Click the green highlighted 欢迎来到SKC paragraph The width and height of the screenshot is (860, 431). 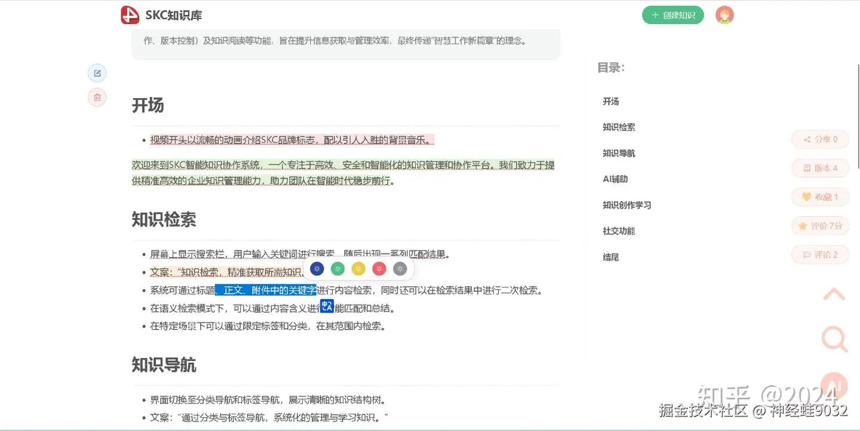point(343,173)
